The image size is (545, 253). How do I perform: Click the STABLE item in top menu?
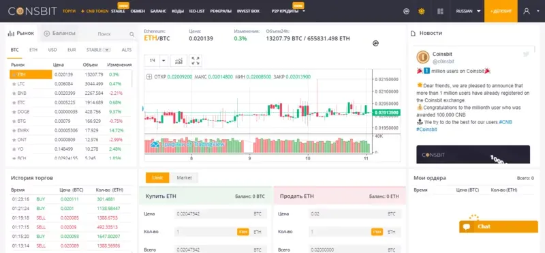point(118,11)
